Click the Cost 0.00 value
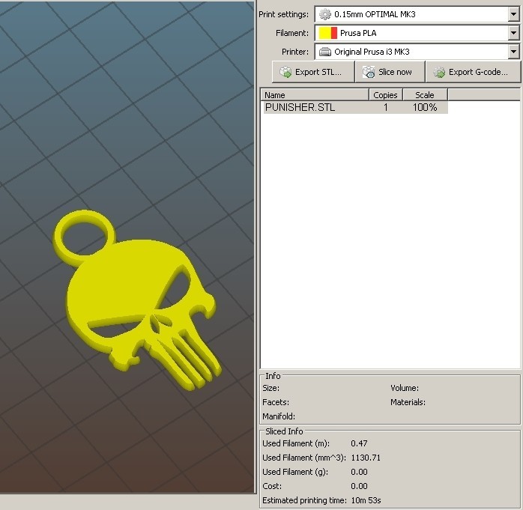523x510 pixels. pyautogui.click(x=359, y=486)
